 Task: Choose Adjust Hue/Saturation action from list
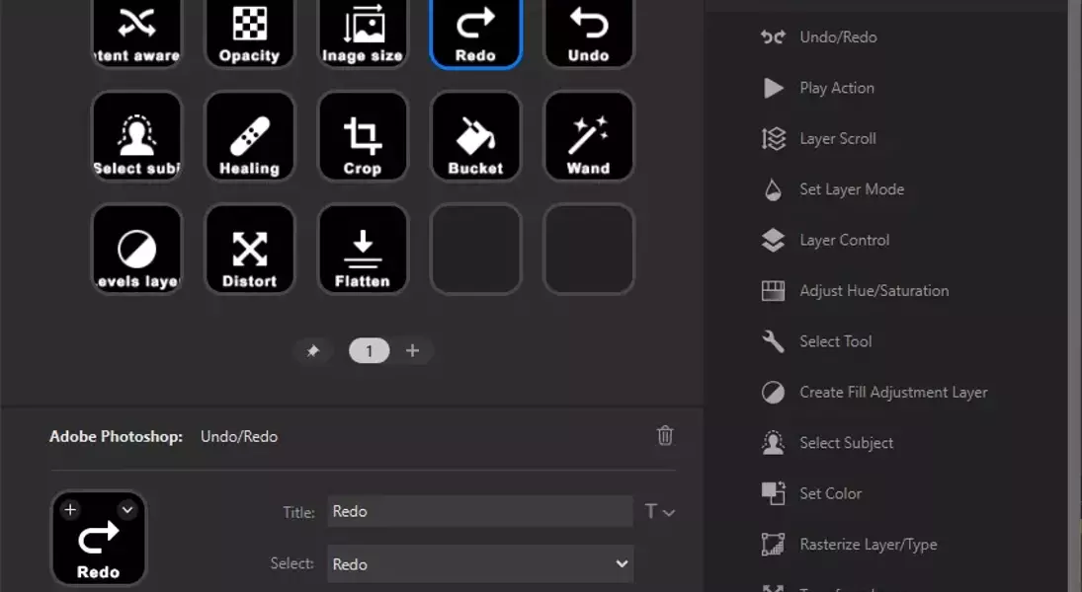[x=874, y=291]
